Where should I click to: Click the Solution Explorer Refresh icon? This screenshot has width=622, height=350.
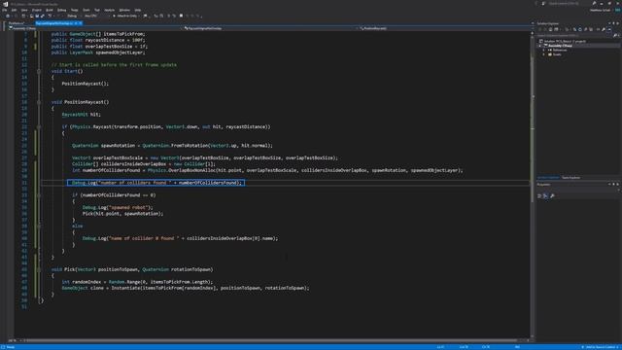coord(580,29)
